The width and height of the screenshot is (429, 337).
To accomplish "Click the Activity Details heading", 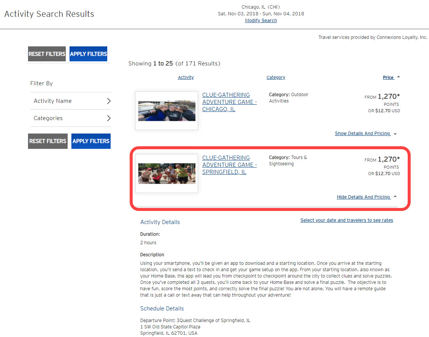I will tap(160, 222).
